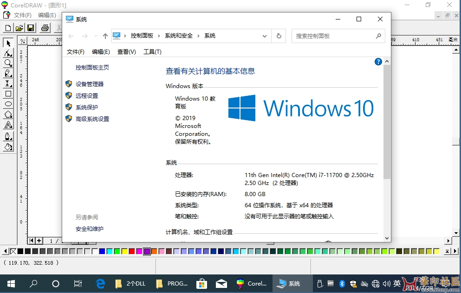The height and width of the screenshot is (293, 461).
Task: Click the cursor coordinates in status bar
Action: click(31, 263)
